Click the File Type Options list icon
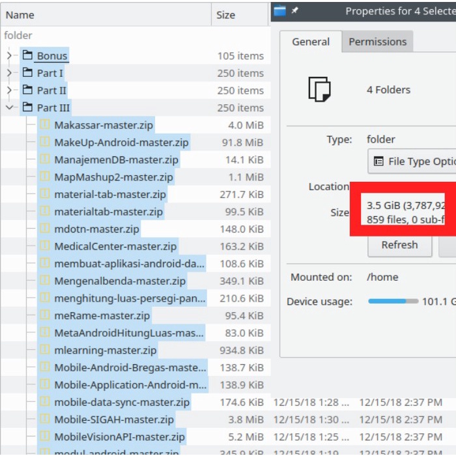This screenshot has height=456, width=456. (378, 161)
